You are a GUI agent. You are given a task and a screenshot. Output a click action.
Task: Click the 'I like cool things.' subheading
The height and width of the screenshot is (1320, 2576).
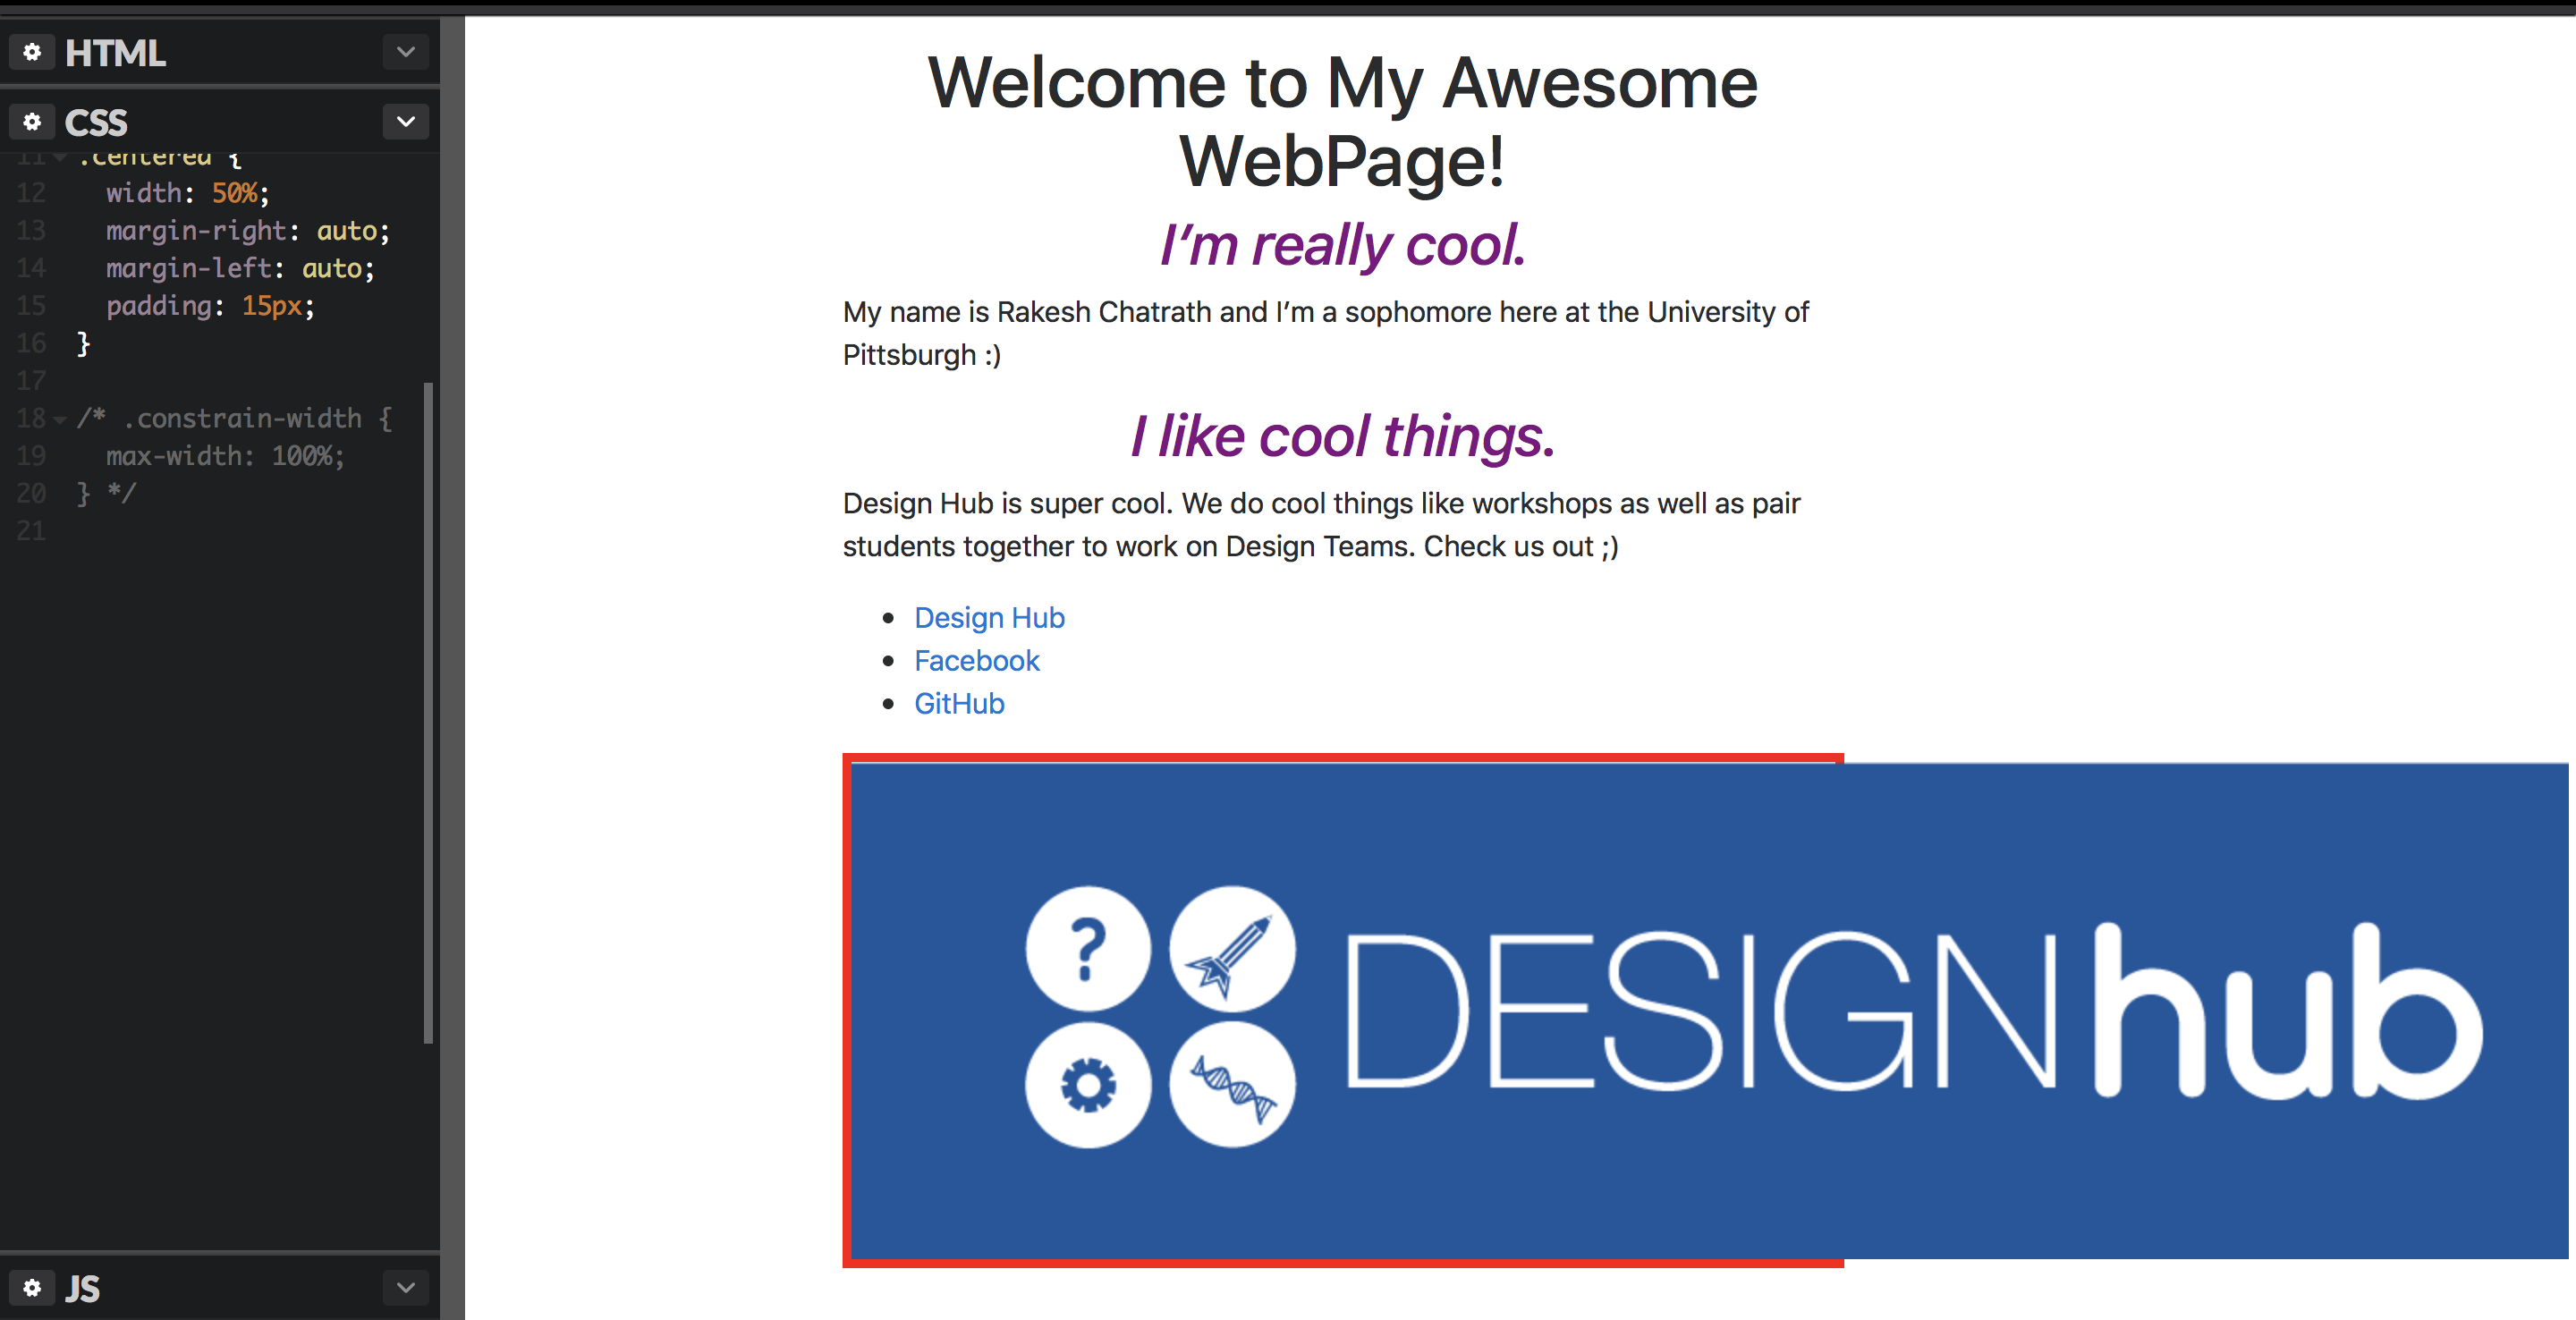1342,436
